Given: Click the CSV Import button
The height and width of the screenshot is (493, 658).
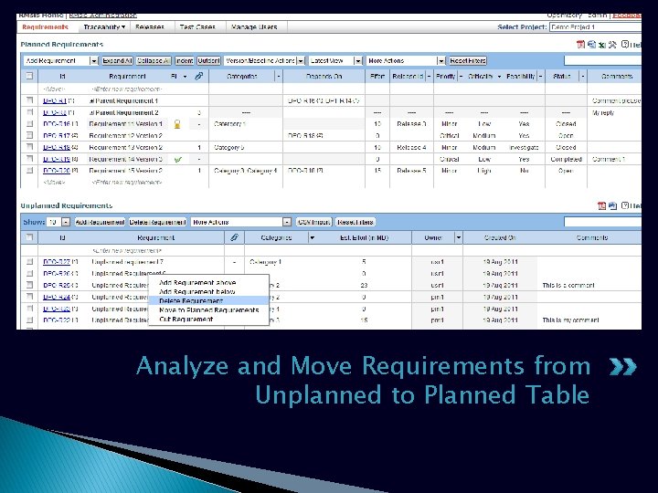Looking at the screenshot, I should point(313,222).
